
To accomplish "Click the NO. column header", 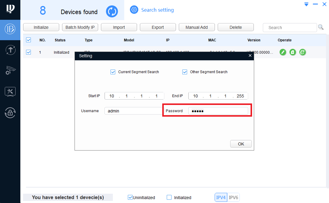I will 43,40.
